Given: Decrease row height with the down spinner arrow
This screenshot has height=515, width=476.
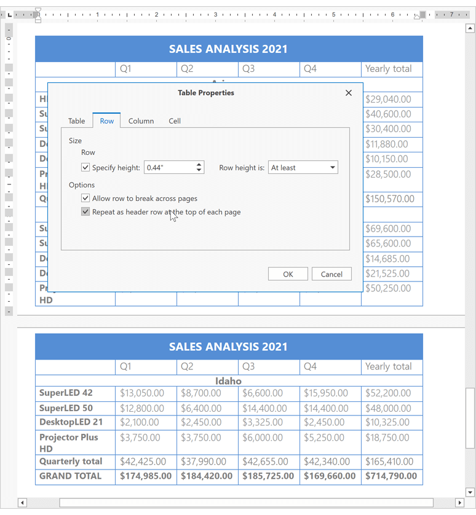Looking at the screenshot, I should (199, 170).
